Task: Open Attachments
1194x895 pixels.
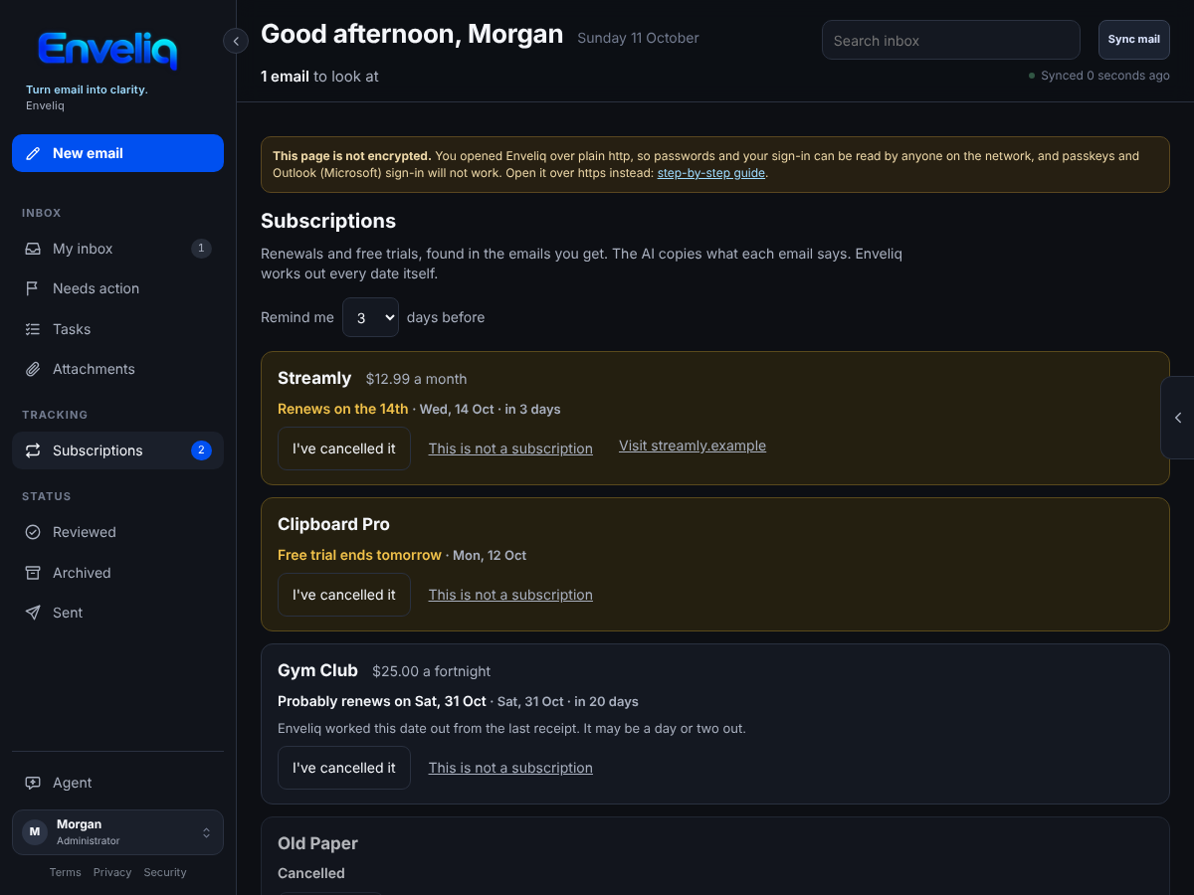Action: 117,369
